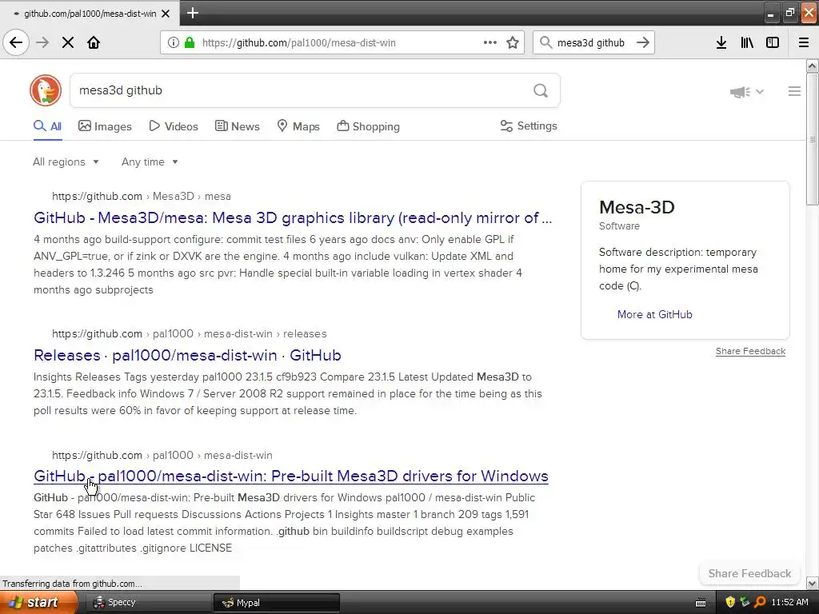This screenshot has height=614, width=819.
Task: Click the green padlock security icon
Action: point(189,42)
